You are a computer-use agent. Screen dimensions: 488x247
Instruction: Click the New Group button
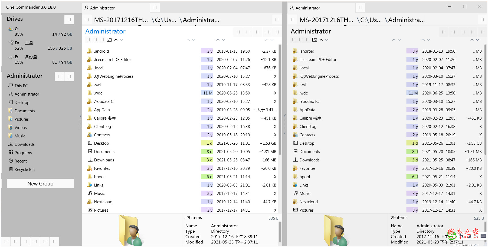[40, 184]
